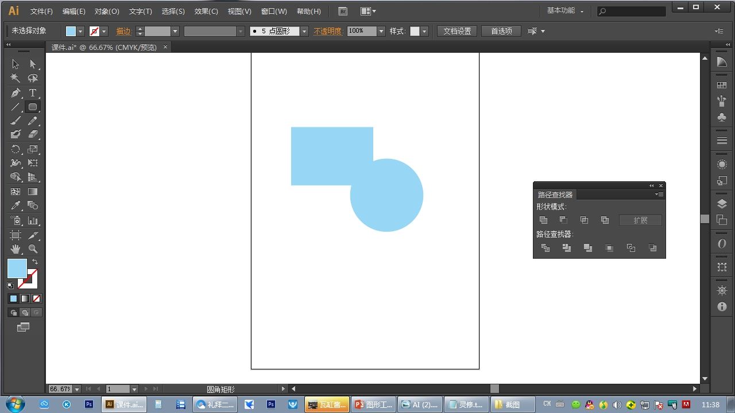The image size is (735, 413).
Task: Click Minus Front in Pathfinder panel
Action: click(563, 220)
